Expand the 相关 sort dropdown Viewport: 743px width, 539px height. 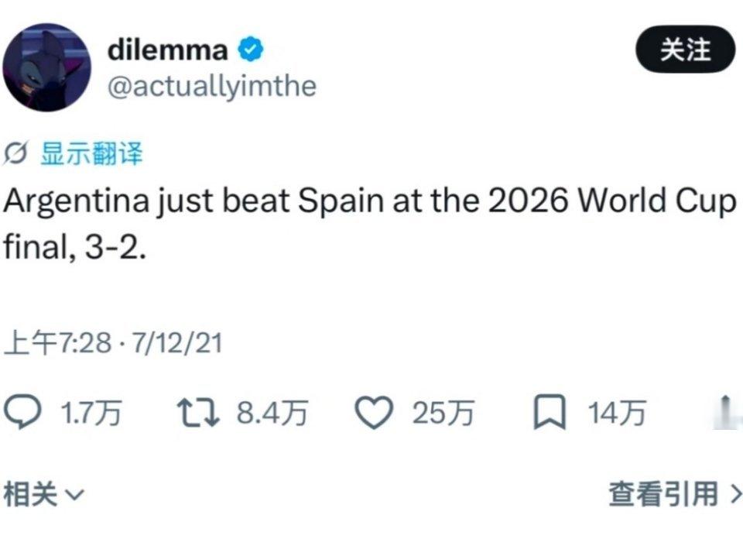(43, 494)
